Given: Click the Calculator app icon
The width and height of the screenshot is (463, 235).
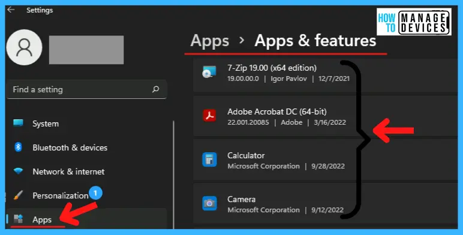Looking at the screenshot, I should tap(210, 159).
